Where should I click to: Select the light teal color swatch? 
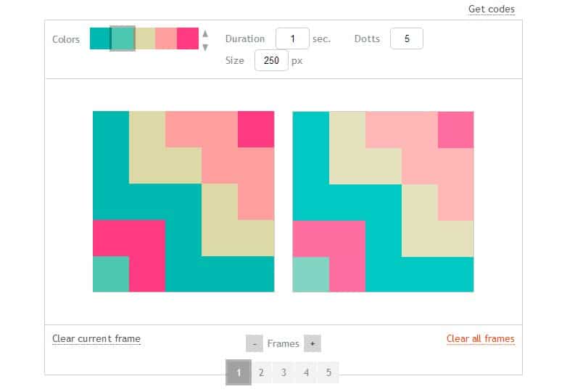click(x=123, y=38)
